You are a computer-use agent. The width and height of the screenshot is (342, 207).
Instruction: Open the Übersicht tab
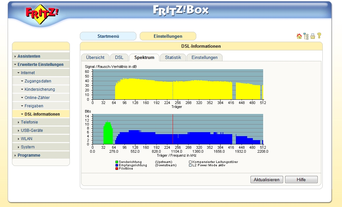pos(95,58)
